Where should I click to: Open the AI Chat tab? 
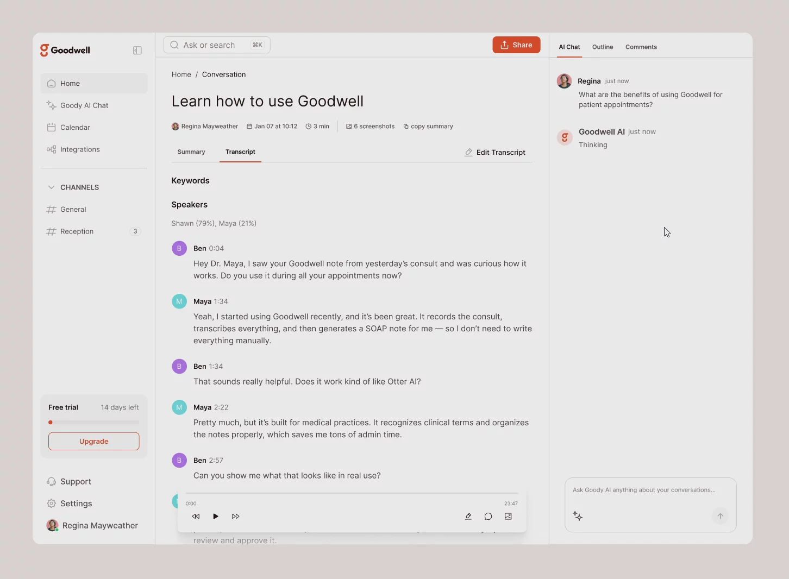(x=569, y=47)
